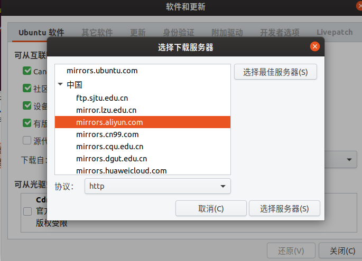362x261 pixels.
Task: Select mirrors.ubuntu.com server
Action: pos(143,71)
